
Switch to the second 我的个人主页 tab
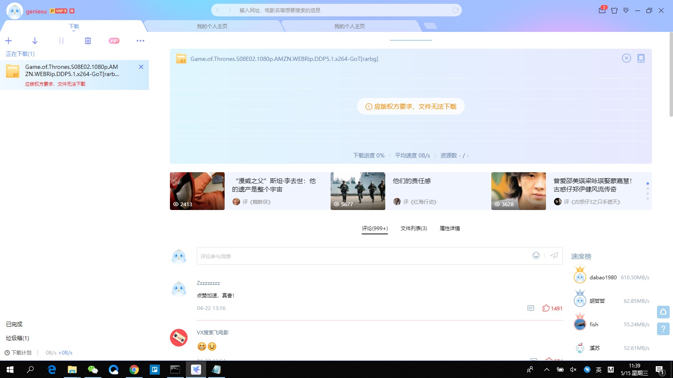(350, 26)
